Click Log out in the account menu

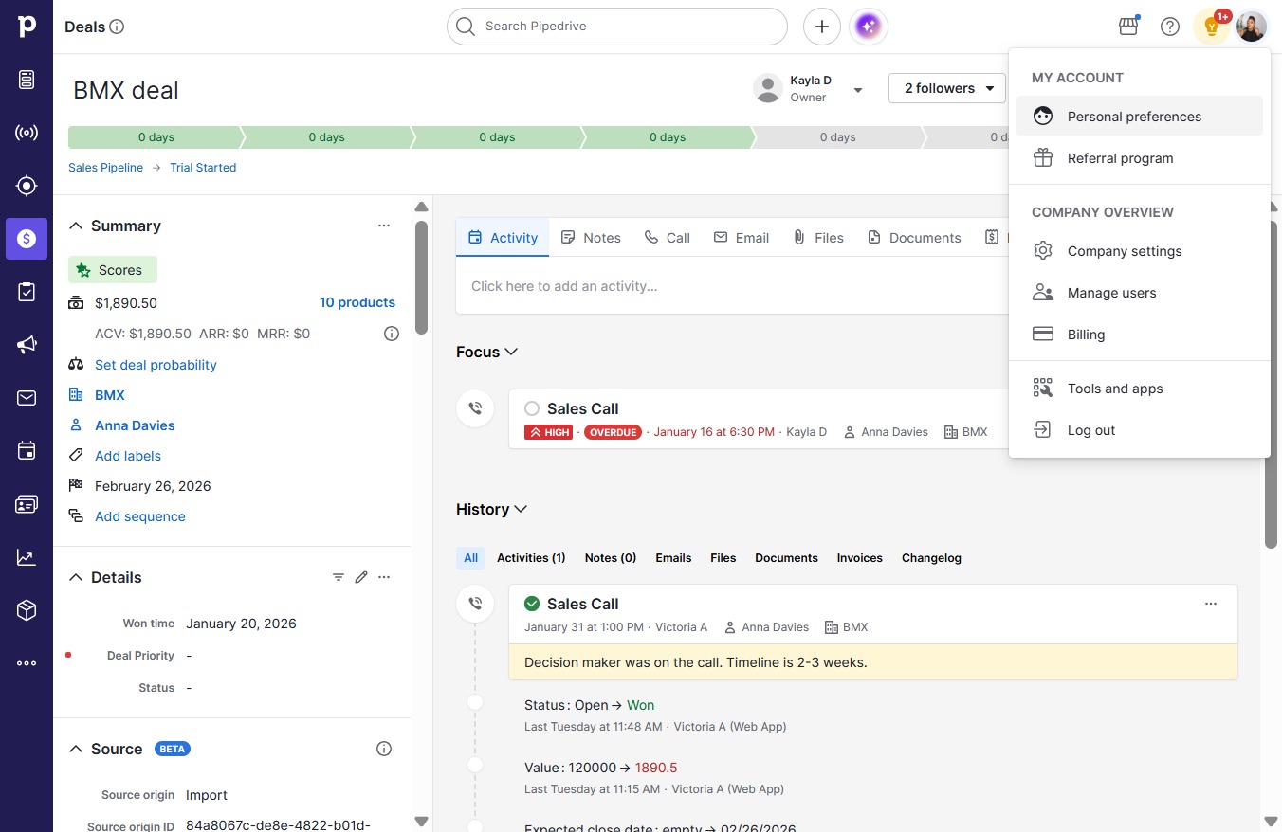(x=1140, y=430)
